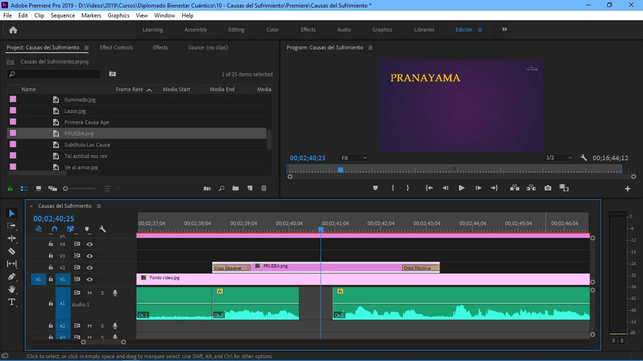This screenshot has width=643, height=361.
Task: Export frame with camera icon
Action: tap(548, 188)
